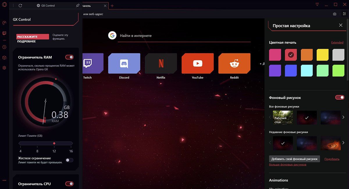Open Settings gear icon in sidebar
Image resolution: width=349 pixels, height=189 pixels.
click(x=4, y=68)
